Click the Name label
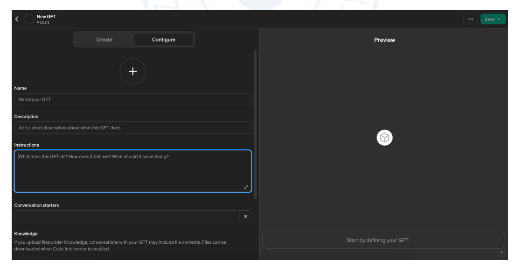The width and height of the screenshot is (515, 267). pos(21,88)
